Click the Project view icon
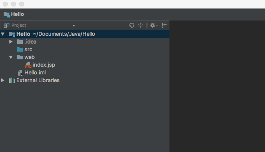 (x=7, y=25)
